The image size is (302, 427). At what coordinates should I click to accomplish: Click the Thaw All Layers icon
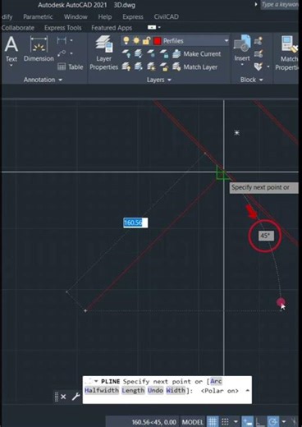(x=151, y=67)
